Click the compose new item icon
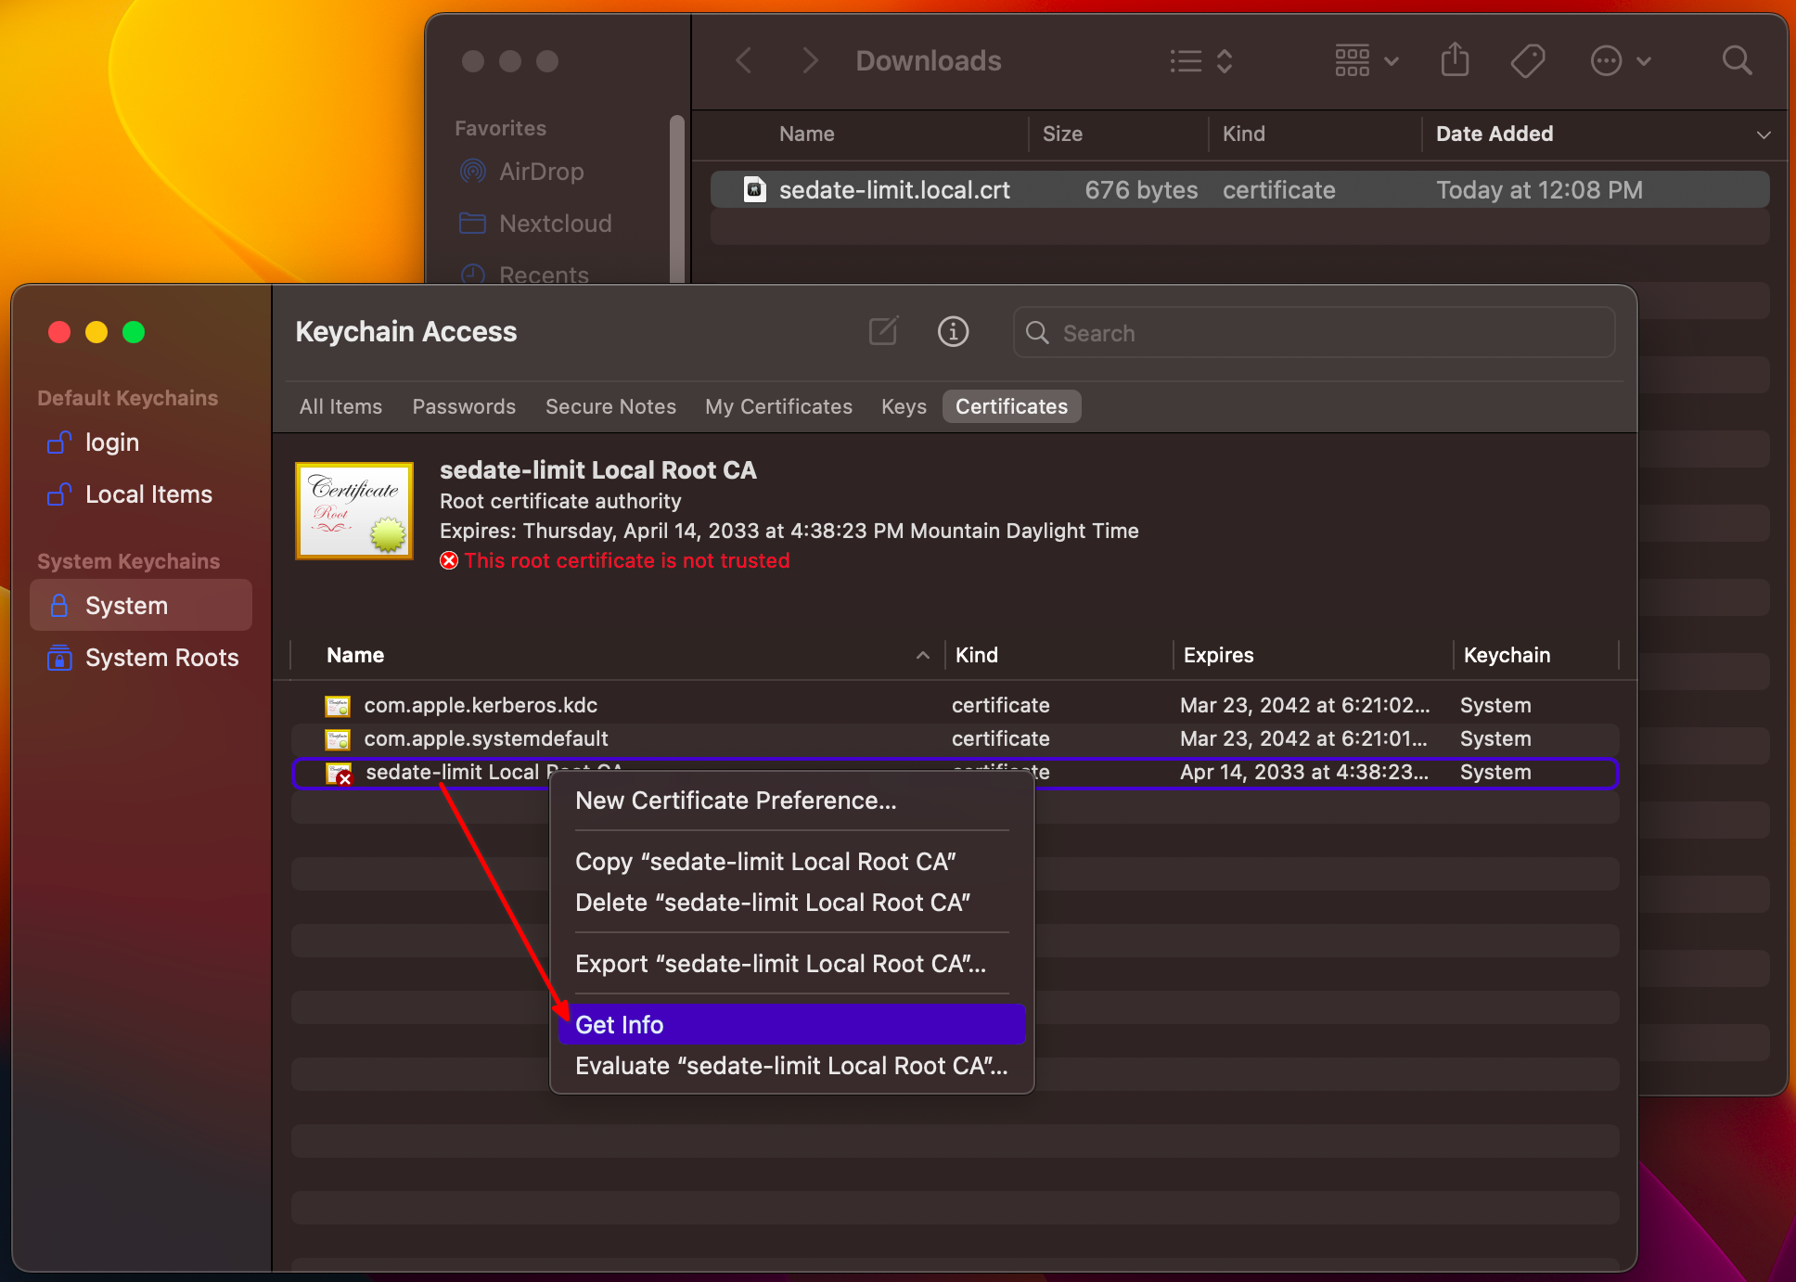The height and width of the screenshot is (1282, 1796). (883, 331)
